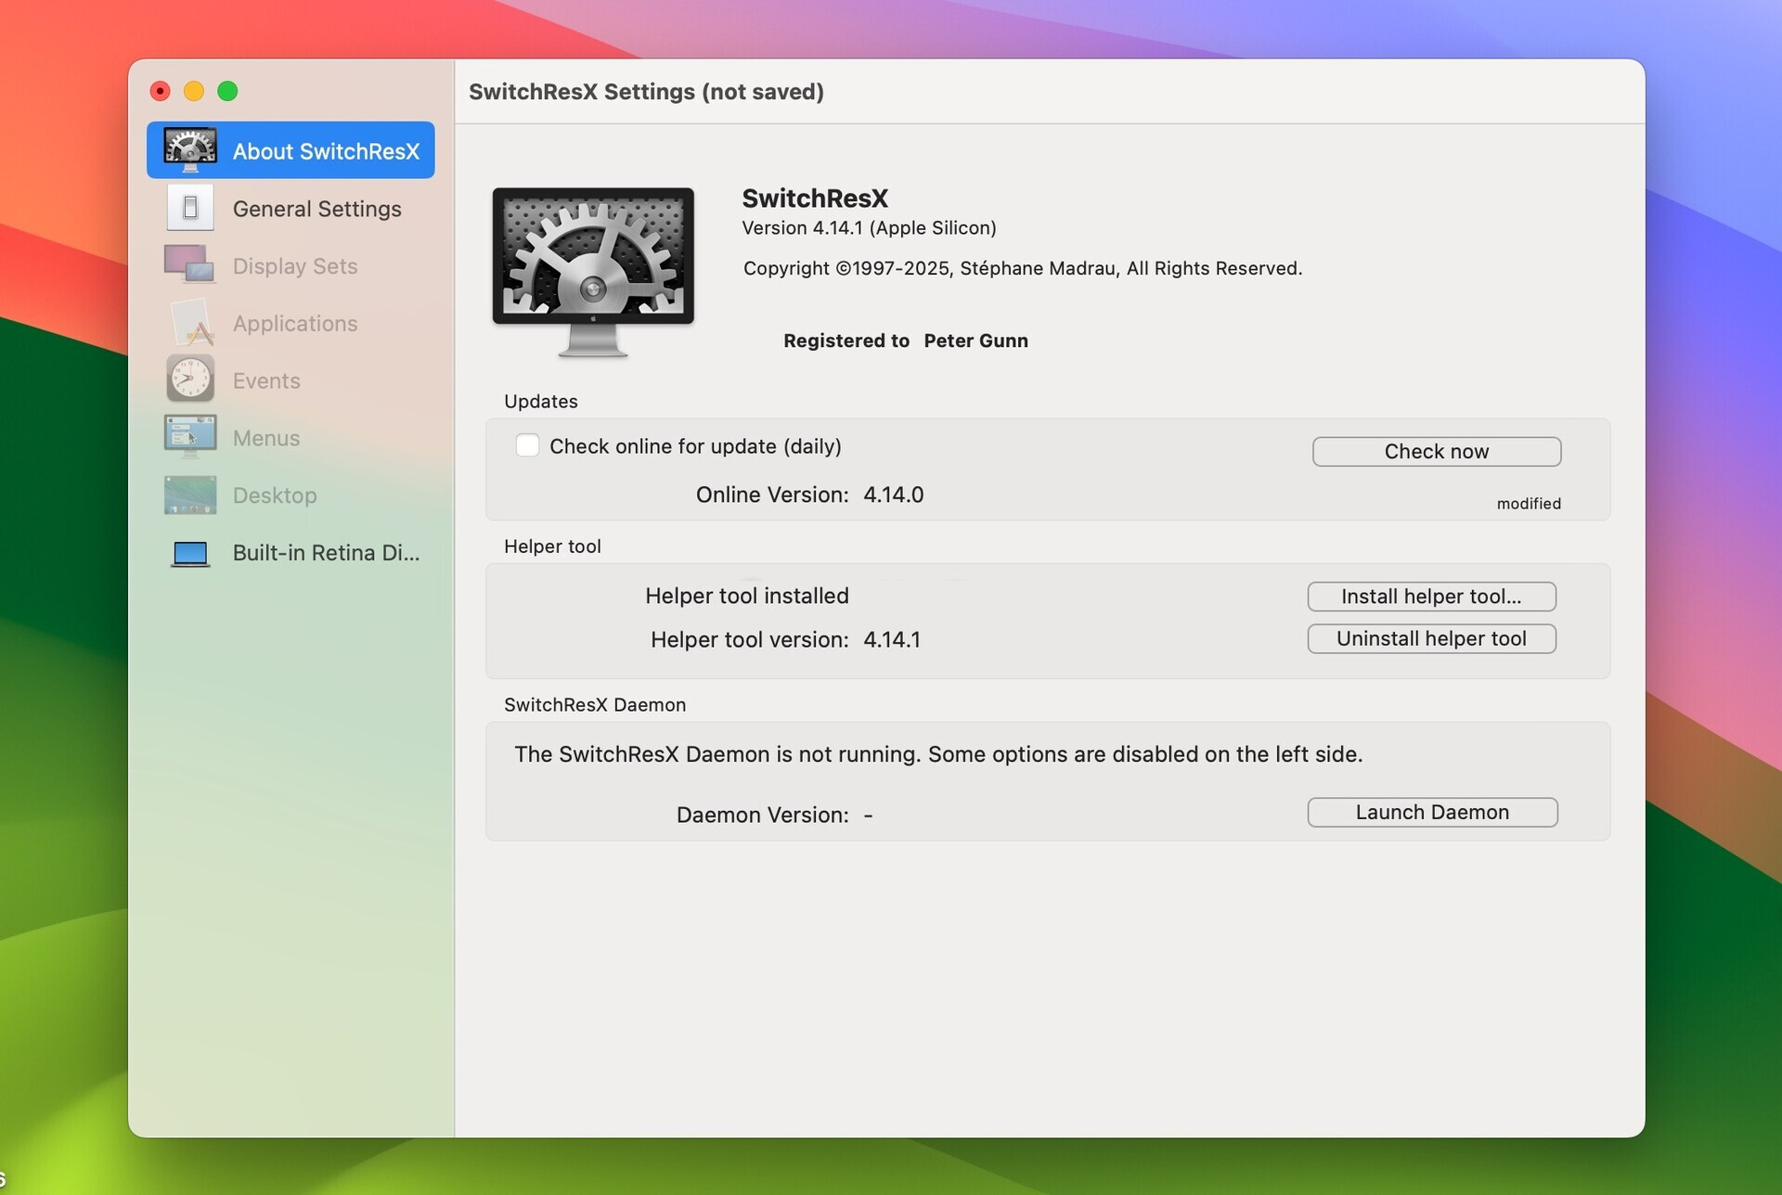This screenshot has height=1195, width=1782.
Task: Click the Applications sidebar icon
Action: [x=191, y=323]
